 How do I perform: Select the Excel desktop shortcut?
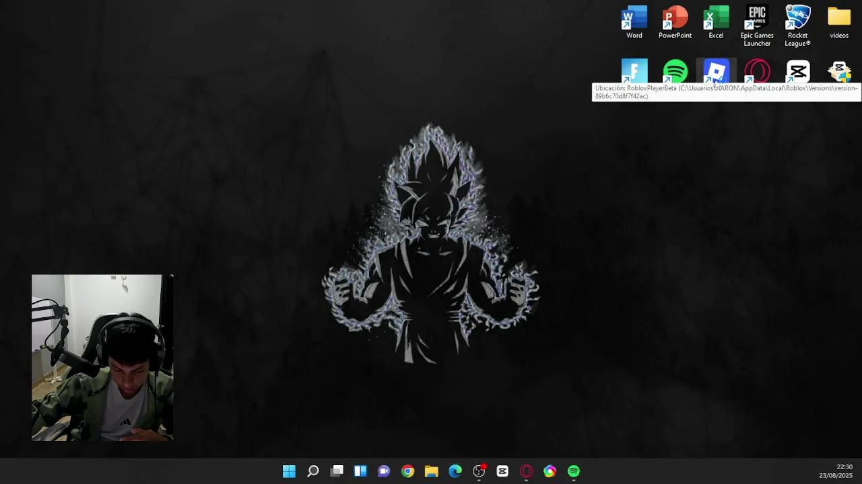716,22
